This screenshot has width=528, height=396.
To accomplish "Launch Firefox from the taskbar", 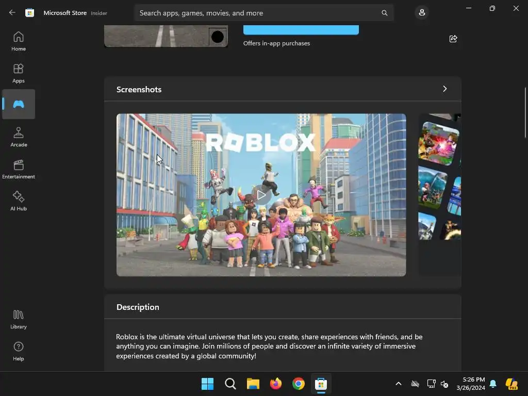I will tap(276, 384).
